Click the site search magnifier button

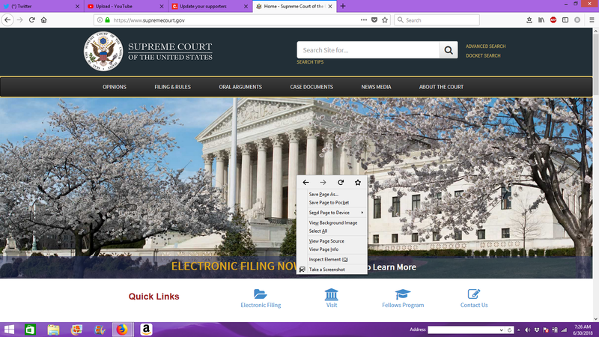click(449, 50)
